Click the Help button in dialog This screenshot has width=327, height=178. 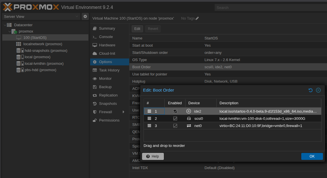point(153,156)
